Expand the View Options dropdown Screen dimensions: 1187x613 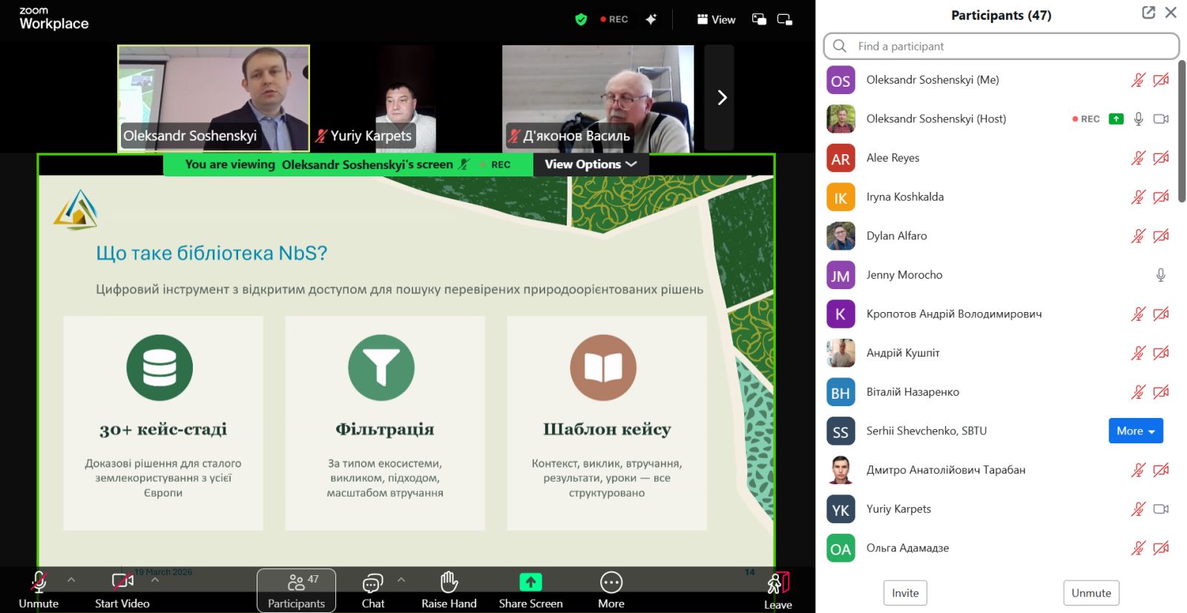pos(591,165)
